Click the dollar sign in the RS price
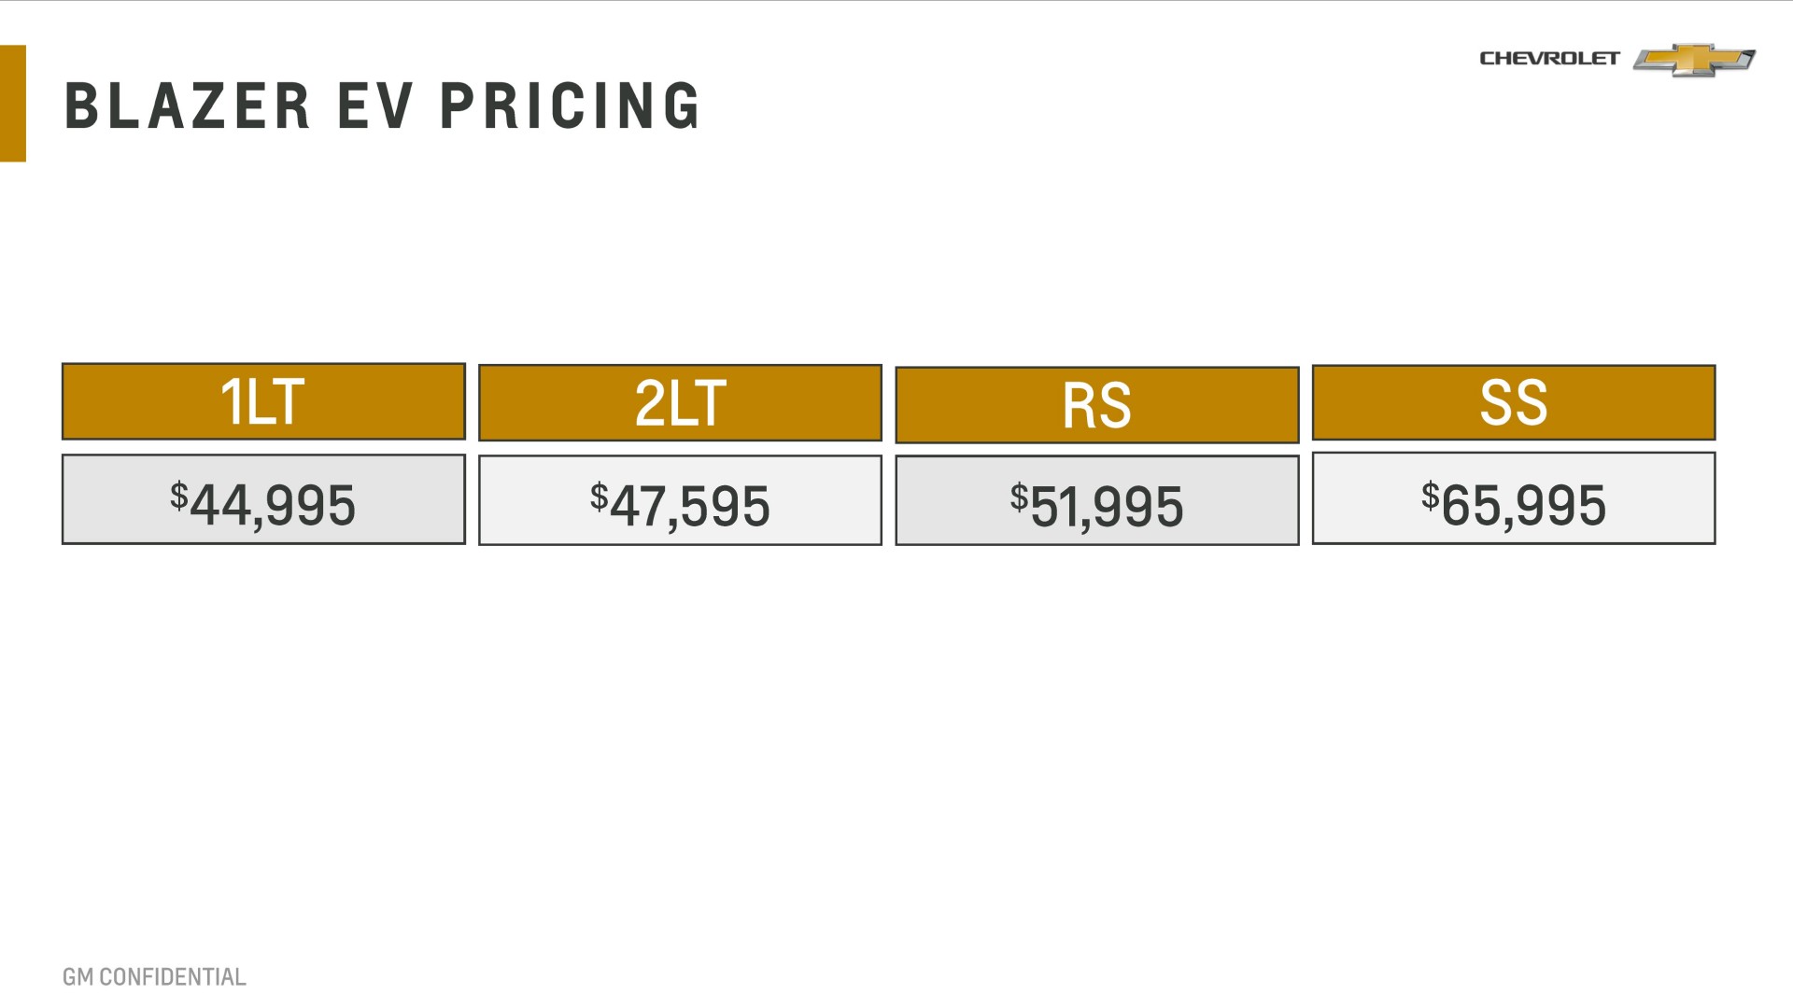1793x1008 pixels. click(1019, 497)
